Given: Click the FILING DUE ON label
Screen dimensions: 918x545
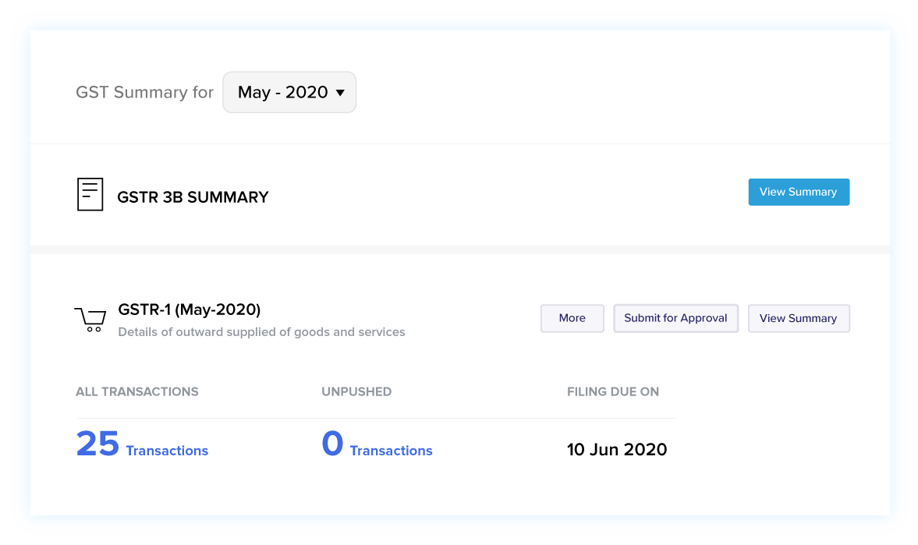Looking at the screenshot, I should click(x=612, y=391).
